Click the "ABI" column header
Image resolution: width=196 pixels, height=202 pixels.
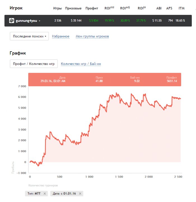point(159,8)
